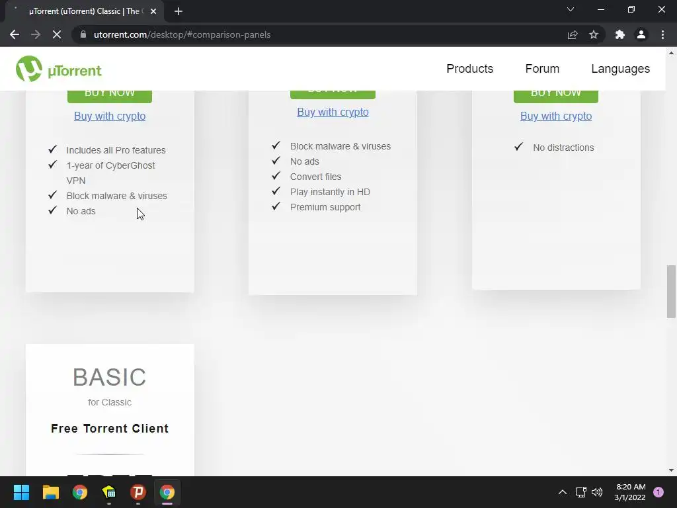The width and height of the screenshot is (677, 508).
Task: Open a new browser tab
Action: [x=179, y=11]
